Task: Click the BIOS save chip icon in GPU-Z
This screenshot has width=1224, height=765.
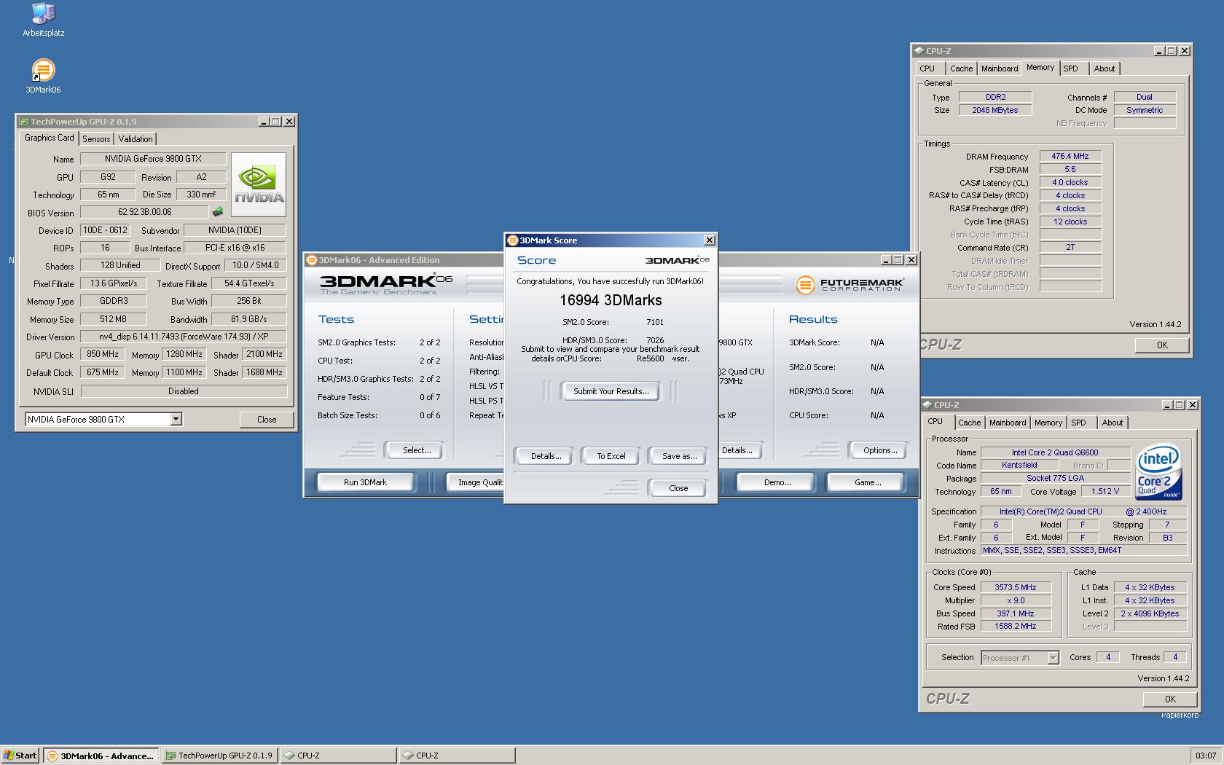Action: pyautogui.click(x=217, y=212)
